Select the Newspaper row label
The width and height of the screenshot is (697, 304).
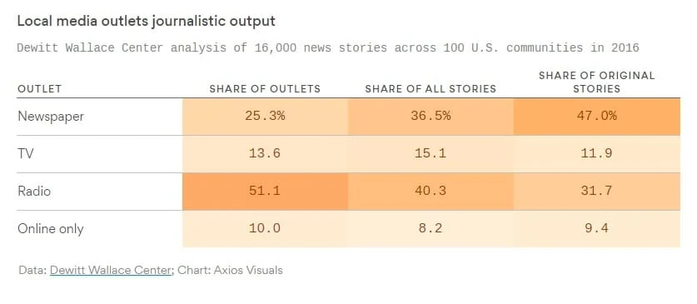(x=51, y=117)
